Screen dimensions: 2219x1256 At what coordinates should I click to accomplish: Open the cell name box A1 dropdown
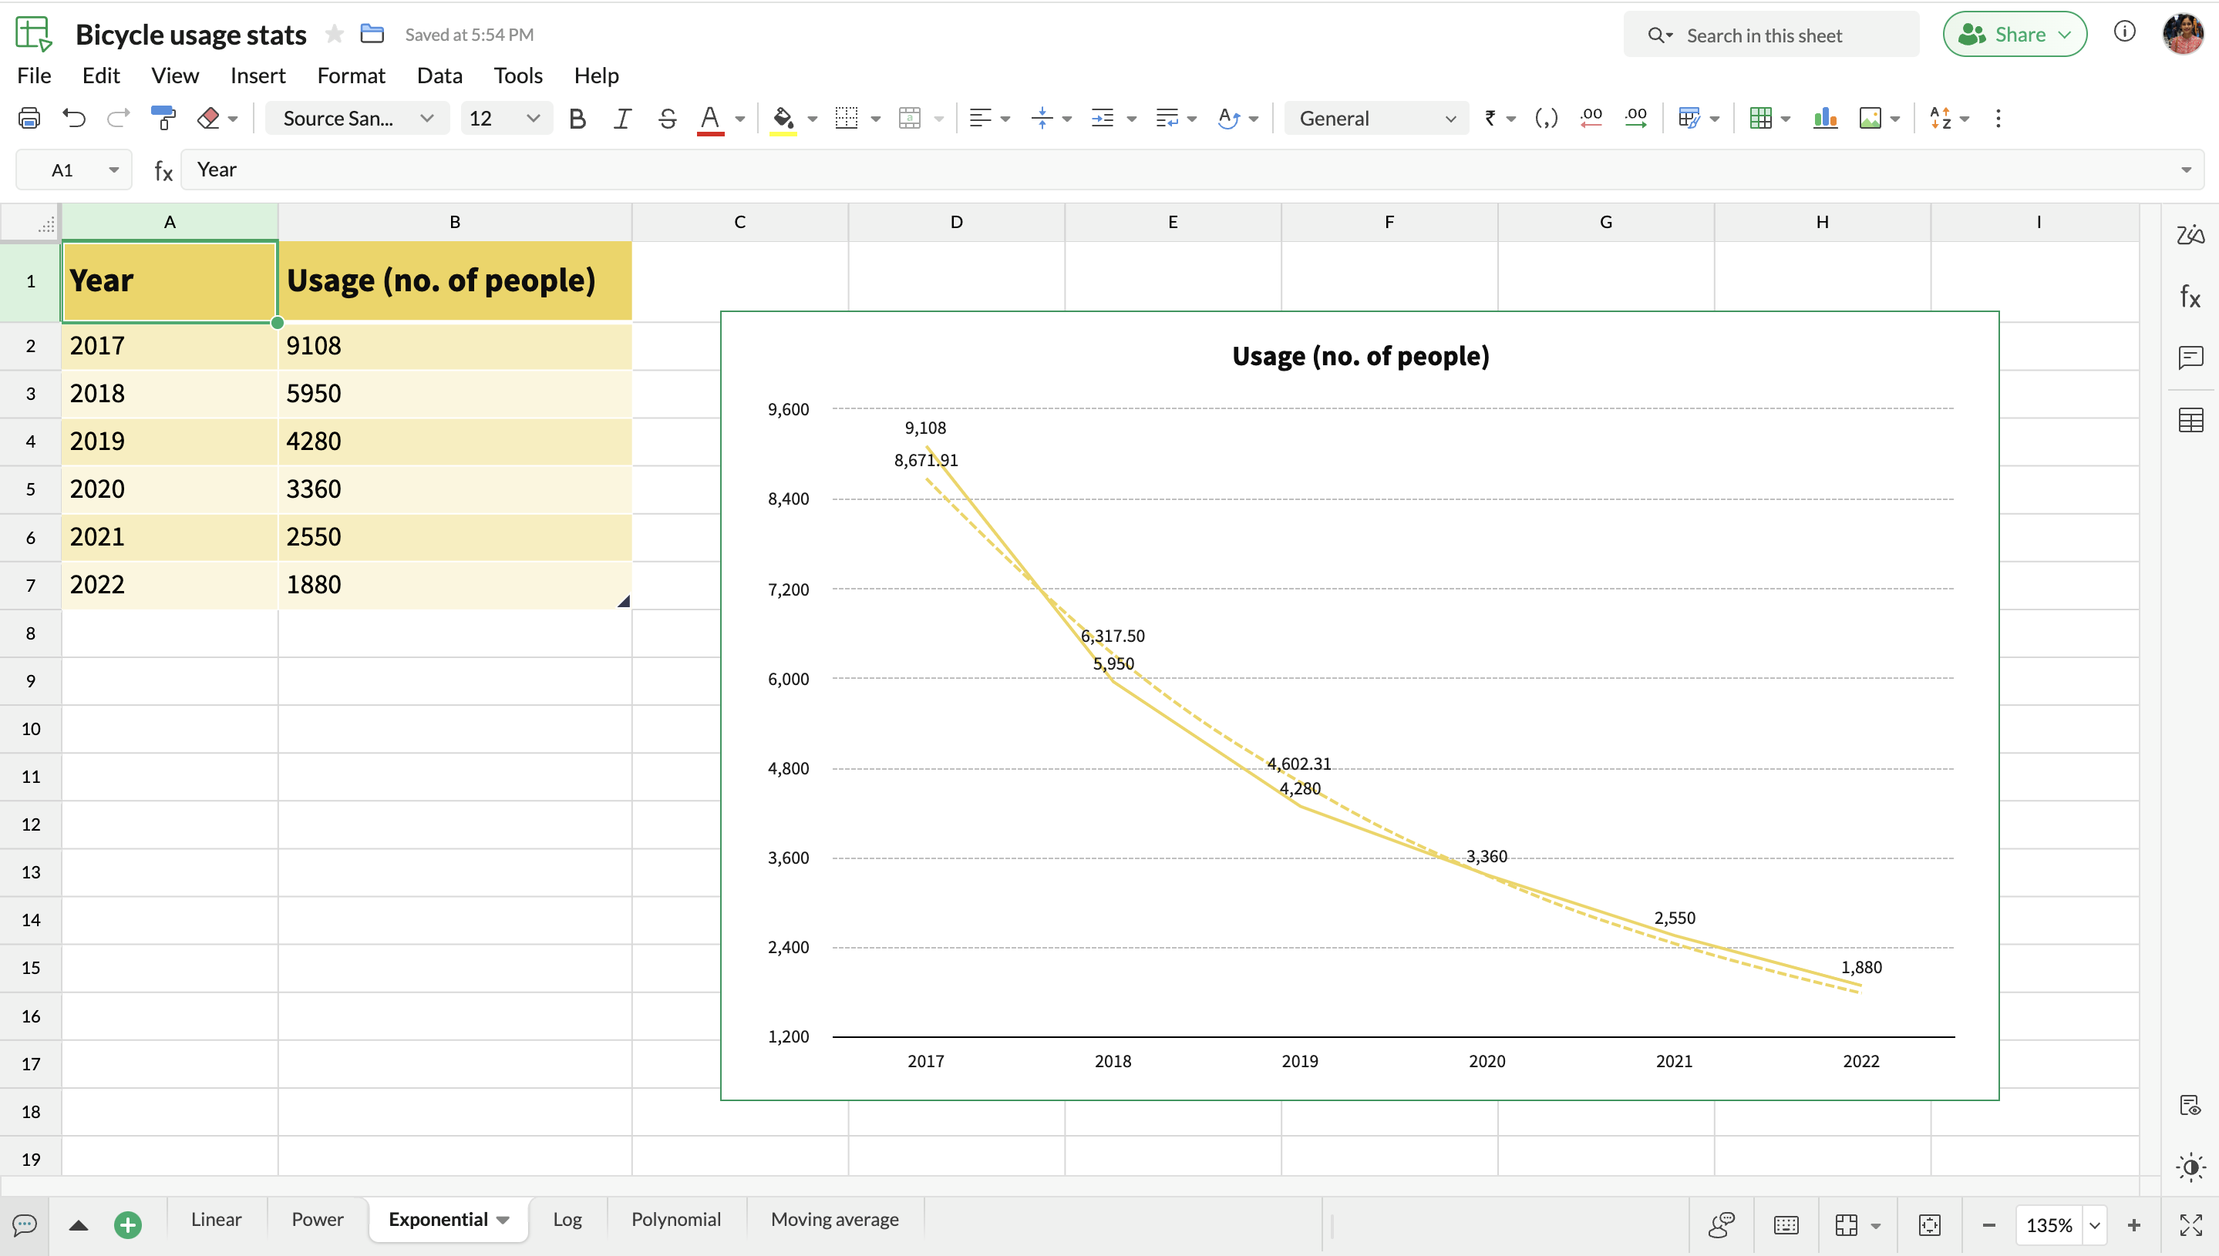tap(113, 170)
